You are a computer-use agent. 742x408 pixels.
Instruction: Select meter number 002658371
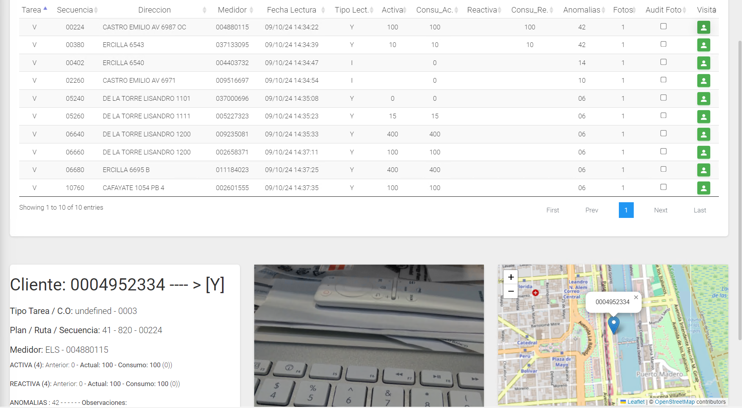pos(232,152)
